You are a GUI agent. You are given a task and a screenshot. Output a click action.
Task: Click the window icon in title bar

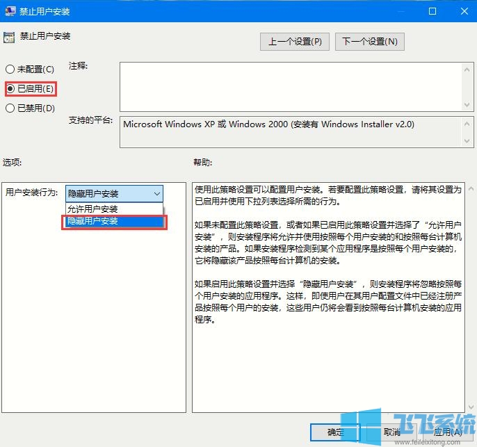pyautogui.click(x=9, y=12)
